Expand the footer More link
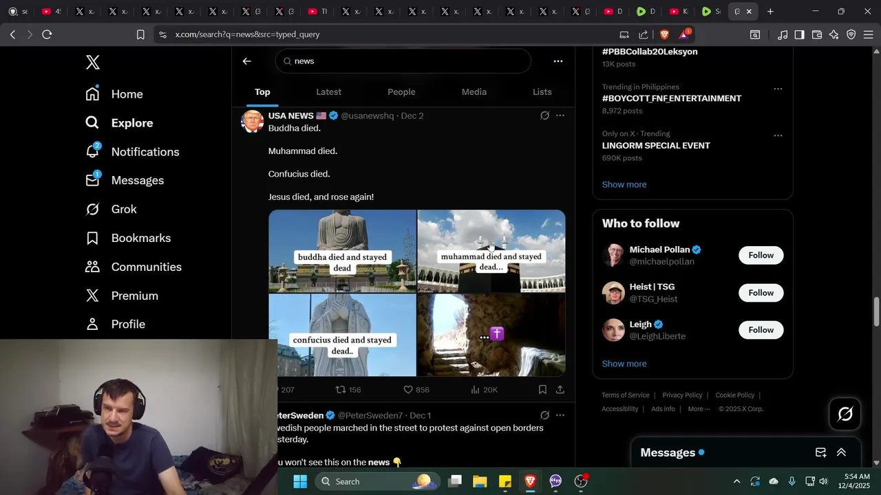Image resolution: width=881 pixels, height=495 pixels. [699, 409]
